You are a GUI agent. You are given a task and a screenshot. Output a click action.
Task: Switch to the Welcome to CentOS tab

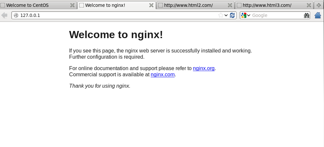point(38,5)
